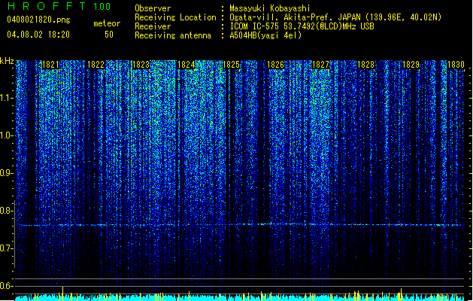Select the file name 0408021820.png

click(x=38, y=20)
